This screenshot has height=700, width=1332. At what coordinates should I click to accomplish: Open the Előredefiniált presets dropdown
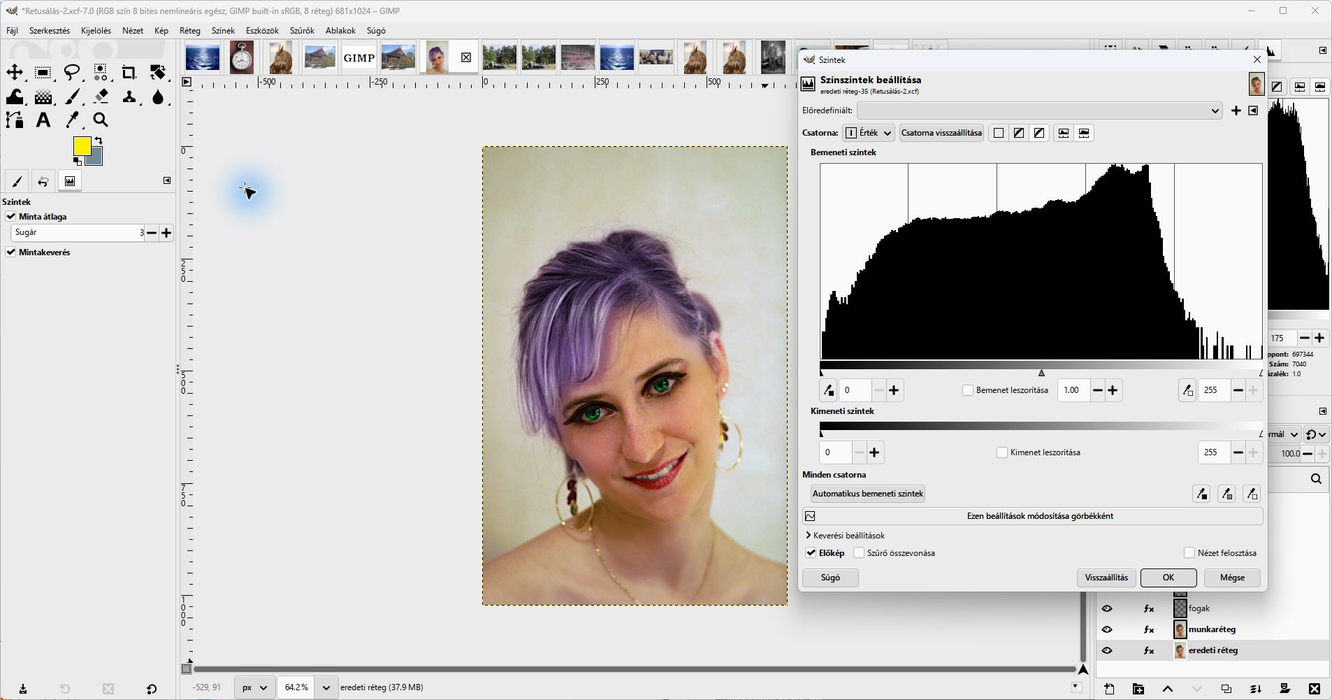pyautogui.click(x=1039, y=110)
